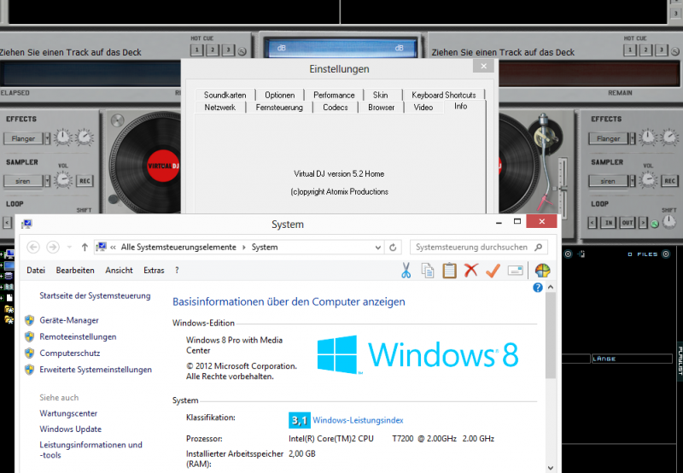Open help via blue question mark icon
This screenshot has height=473, width=683.
[538, 288]
